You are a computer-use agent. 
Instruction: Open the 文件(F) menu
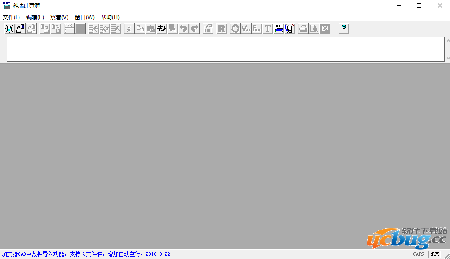(11, 17)
